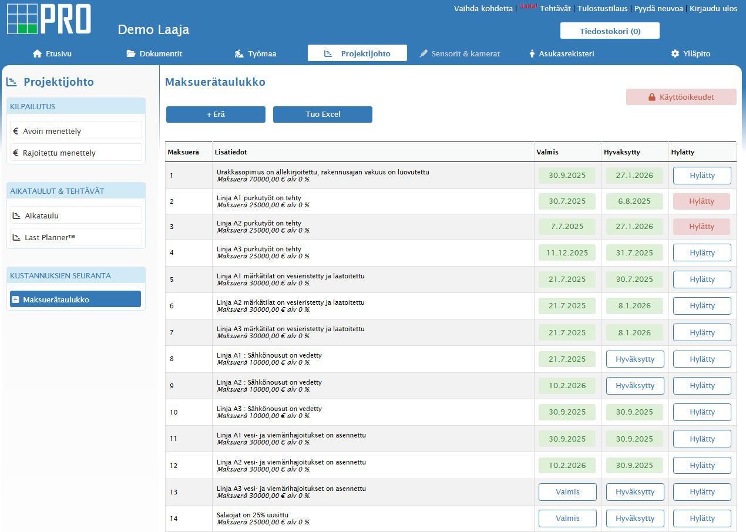The image size is (746, 532).
Task: Open the Sensorit & kamerat tab
Action: point(460,53)
